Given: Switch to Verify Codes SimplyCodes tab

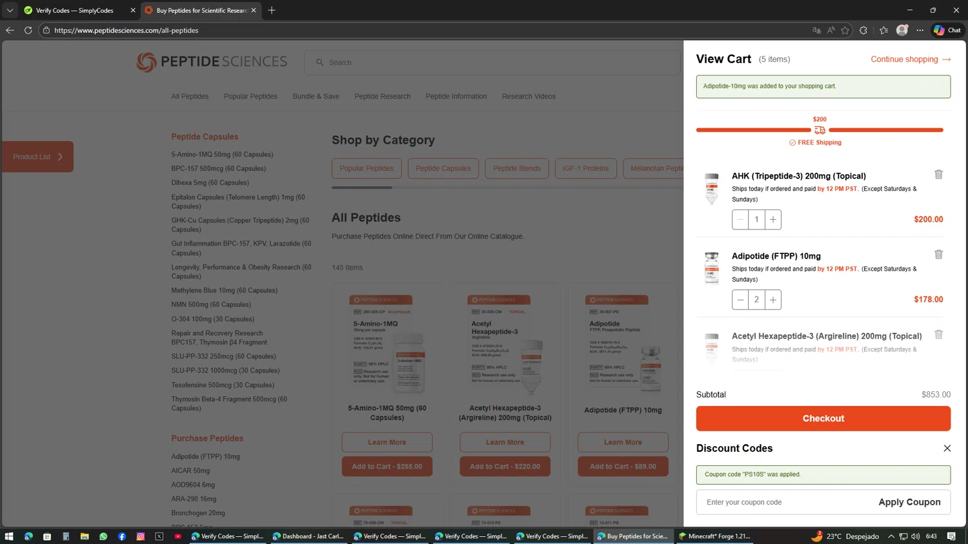Looking at the screenshot, I should [74, 10].
